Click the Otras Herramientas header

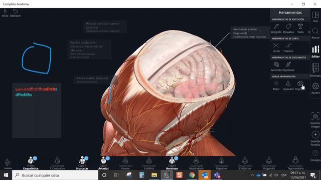[284, 76]
